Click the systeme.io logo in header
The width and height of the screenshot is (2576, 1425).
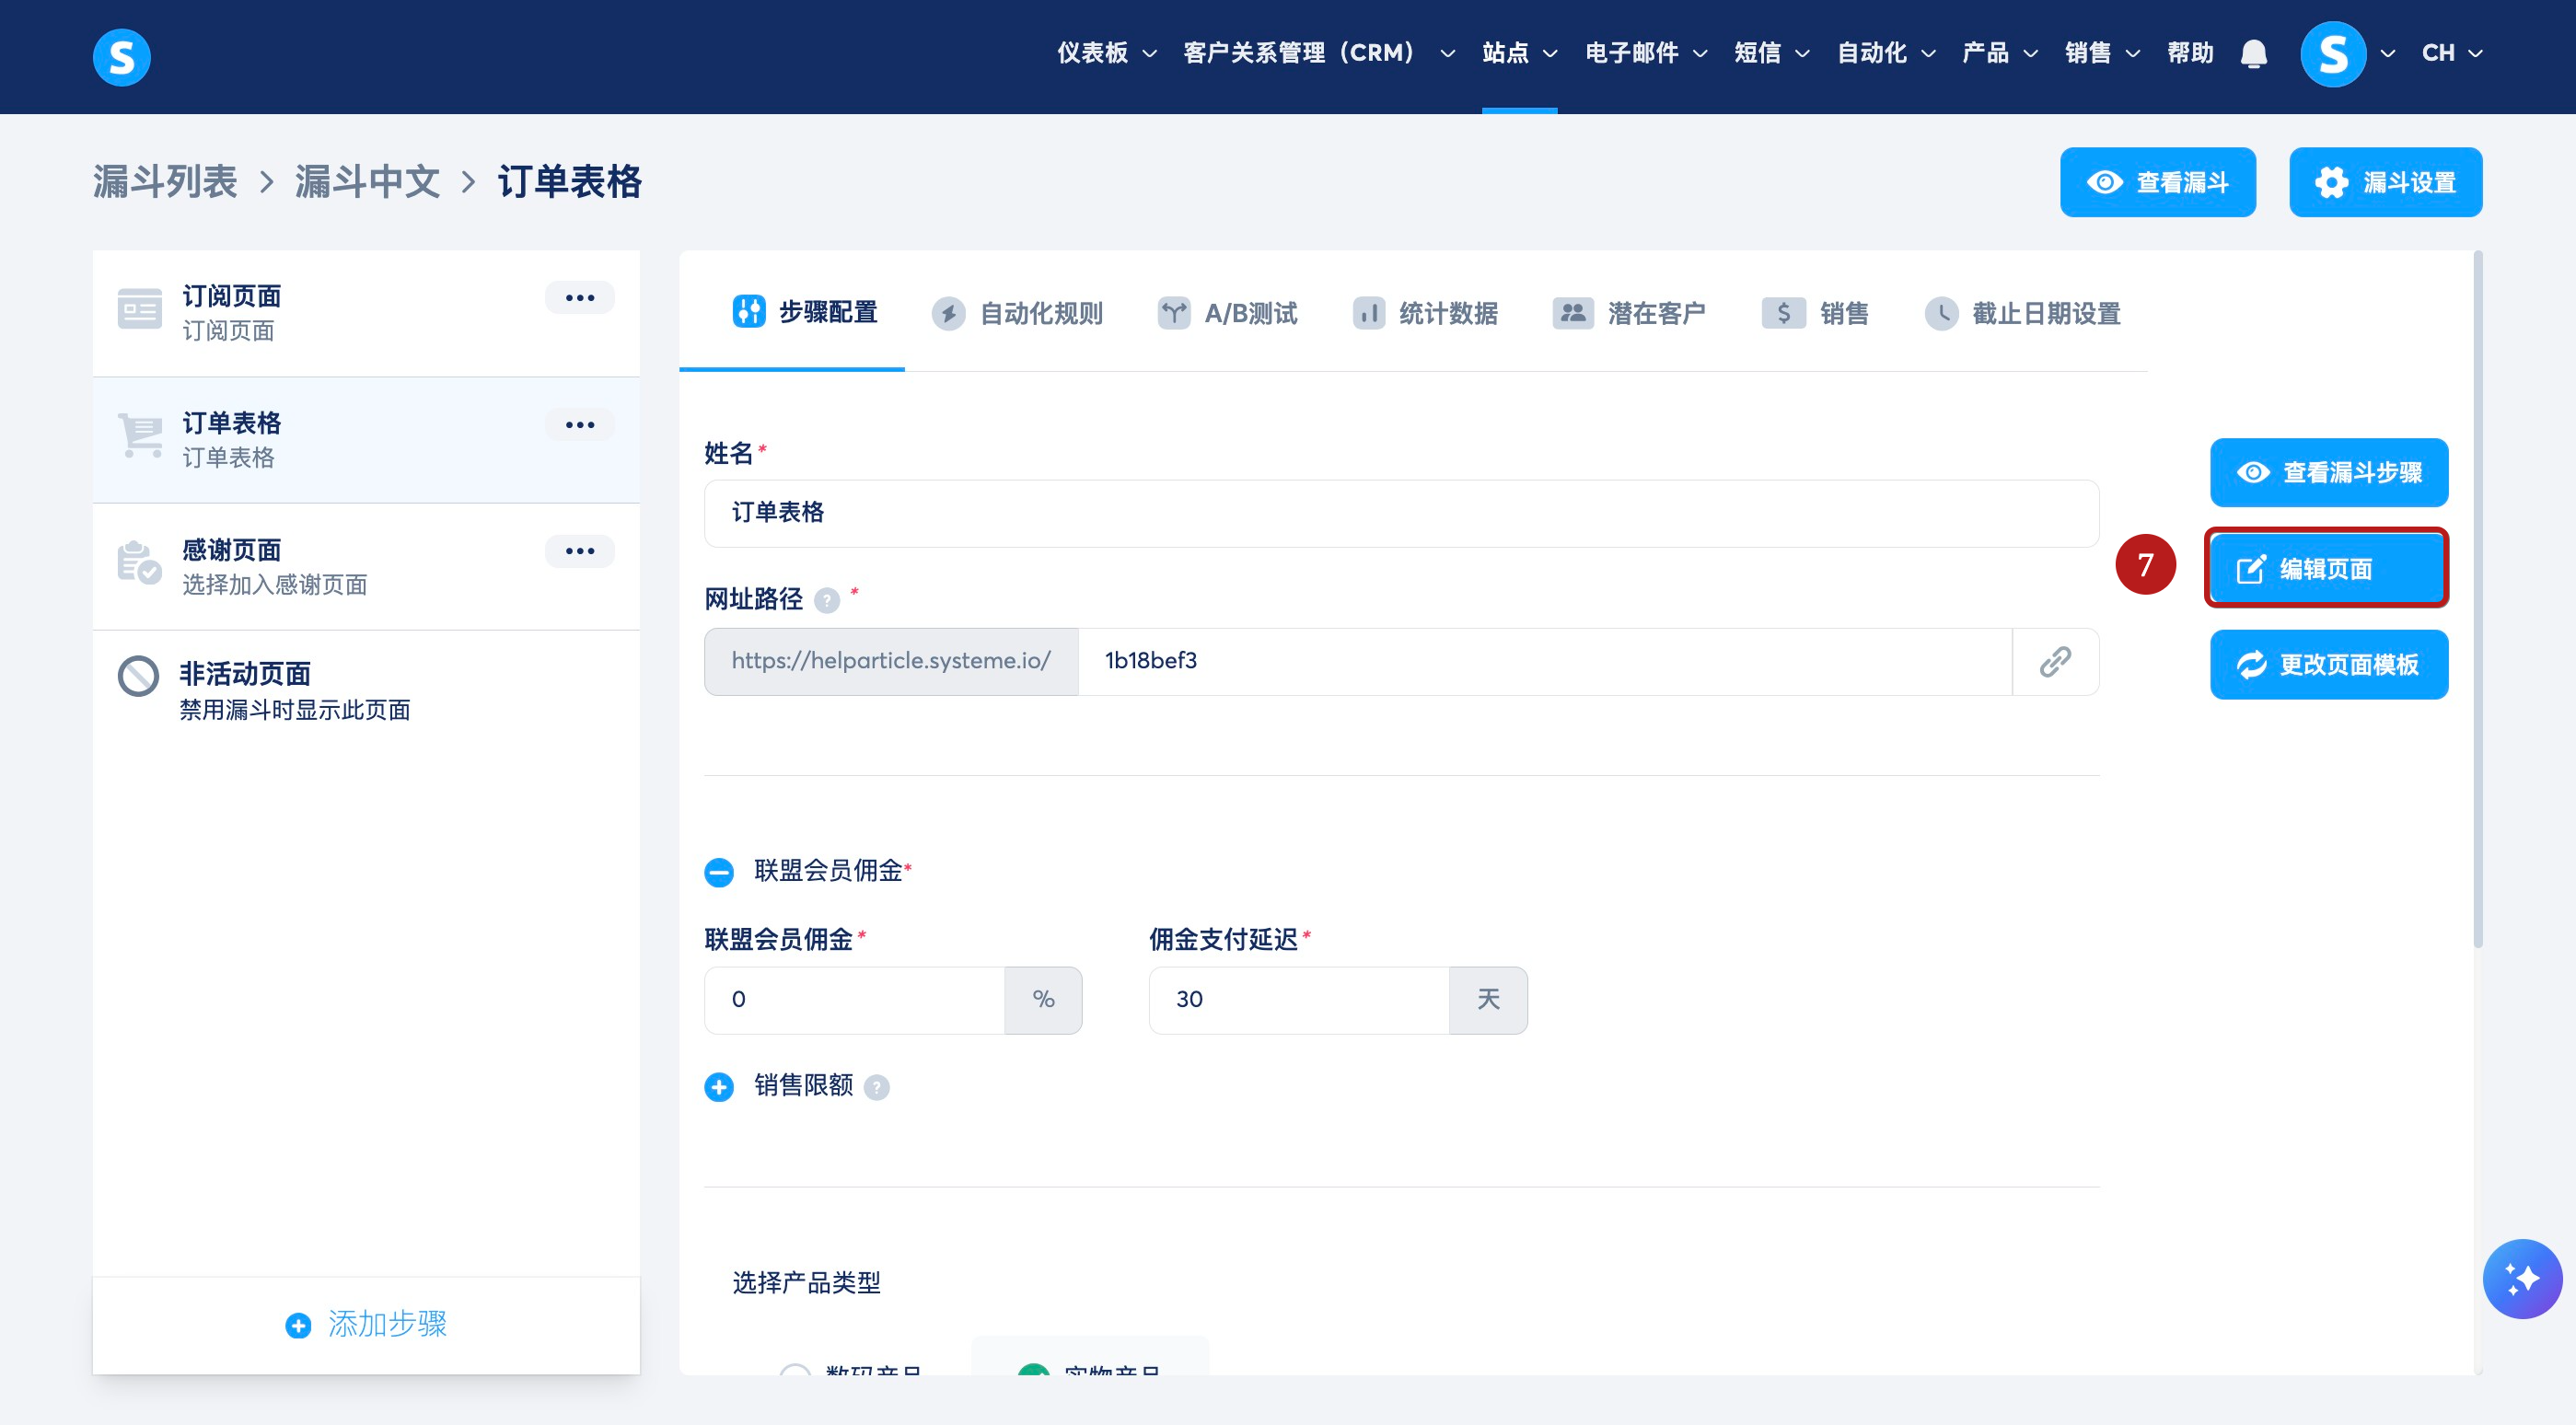tap(121, 57)
